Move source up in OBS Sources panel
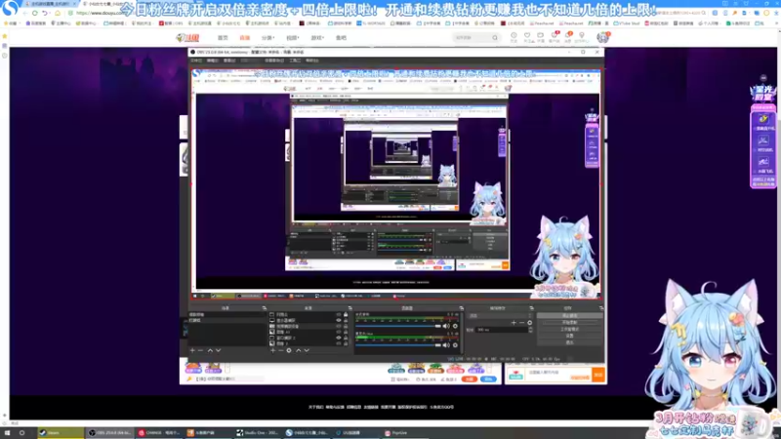Screen dimensions: 781x439 coord(298,350)
